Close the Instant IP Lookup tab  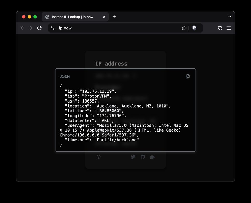[x=104, y=17]
